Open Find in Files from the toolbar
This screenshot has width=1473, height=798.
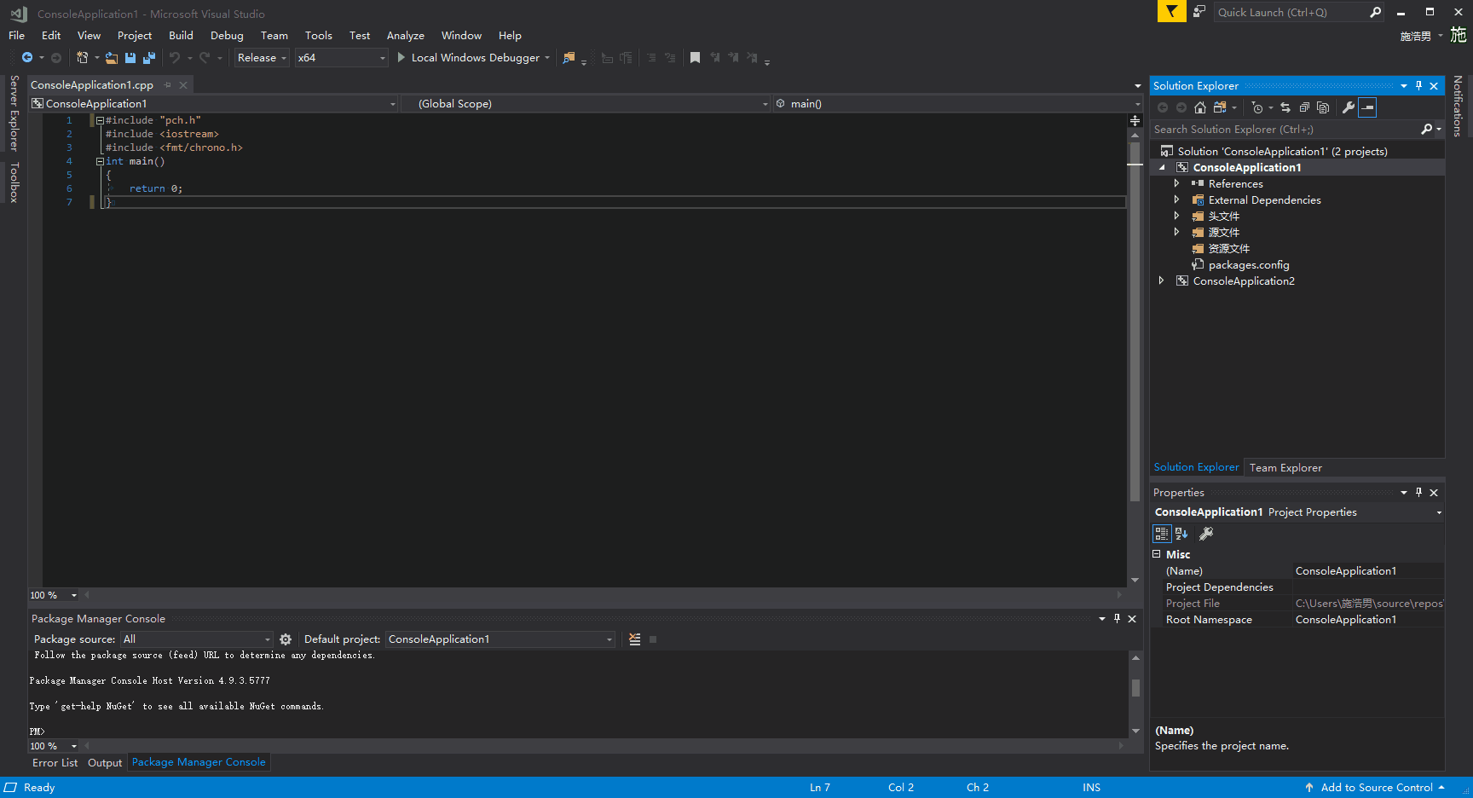[569, 57]
